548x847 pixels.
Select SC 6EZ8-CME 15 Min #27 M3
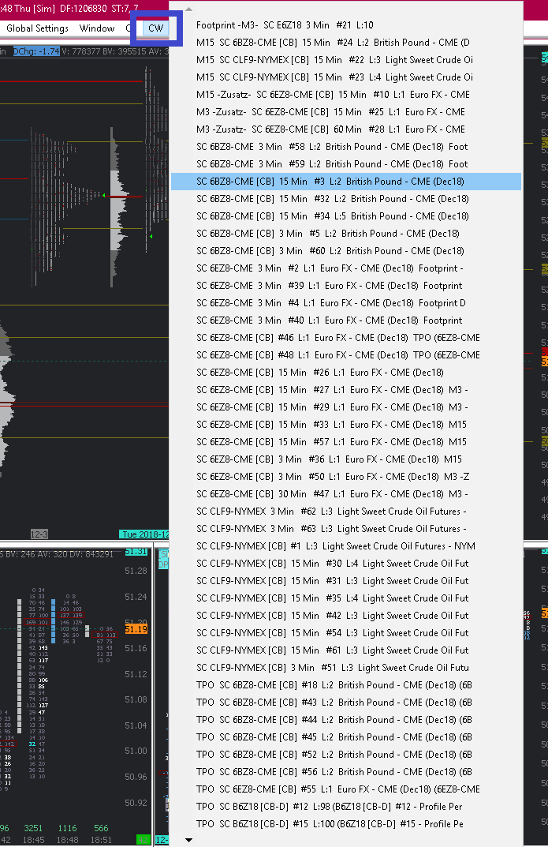coord(346,389)
